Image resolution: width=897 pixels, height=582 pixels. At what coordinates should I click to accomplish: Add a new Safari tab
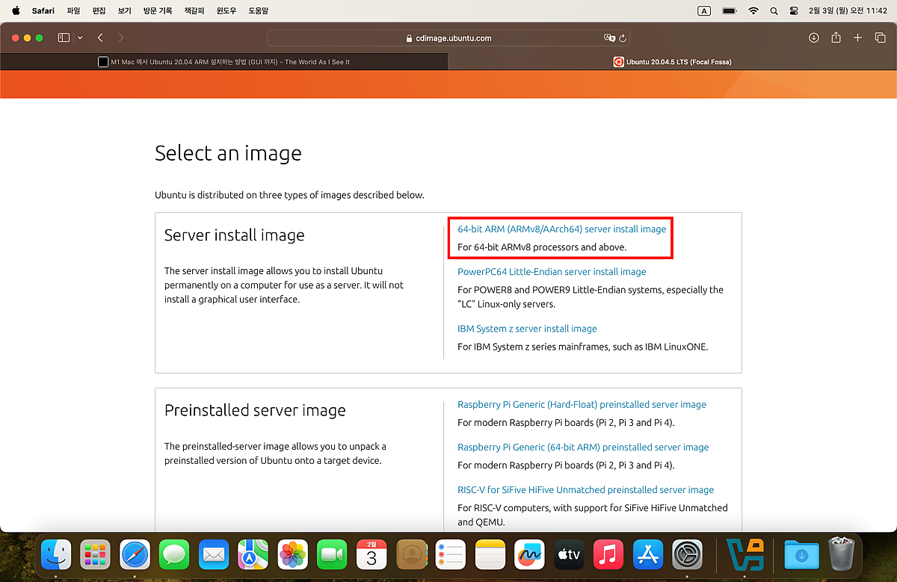pos(857,38)
